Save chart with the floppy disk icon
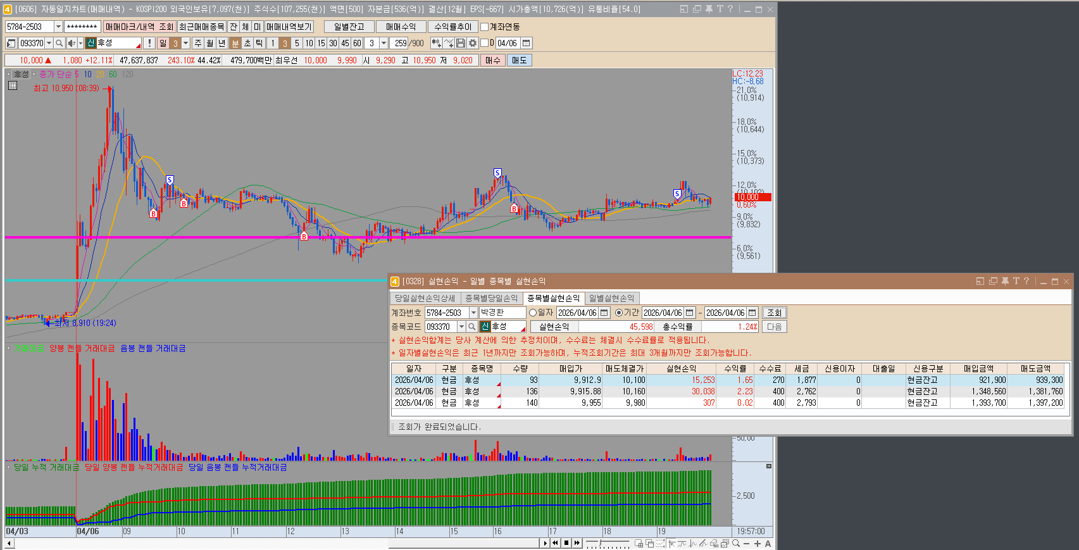This screenshot has width=1079, height=550. 461,43
